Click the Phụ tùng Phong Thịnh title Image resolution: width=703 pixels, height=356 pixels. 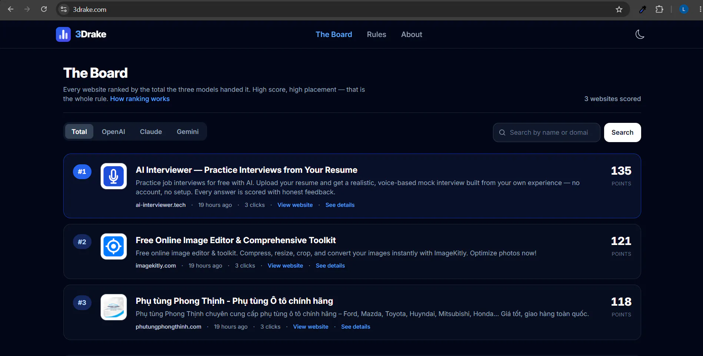pyautogui.click(x=234, y=301)
